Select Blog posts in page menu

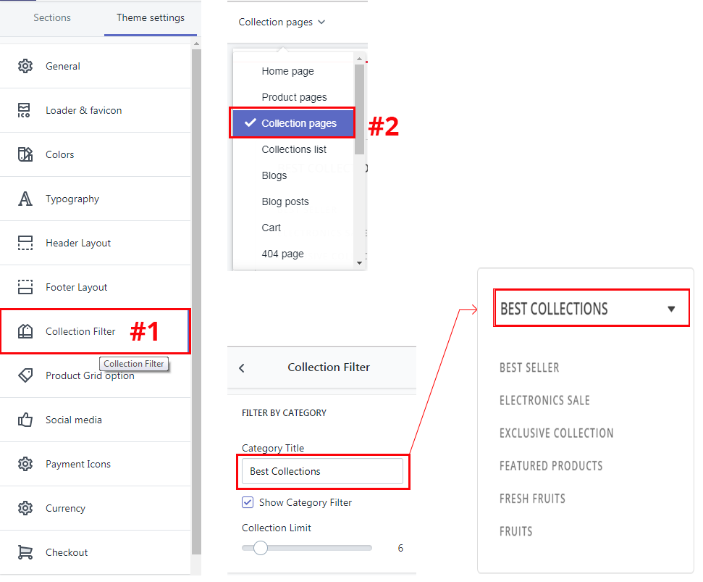(285, 201)
